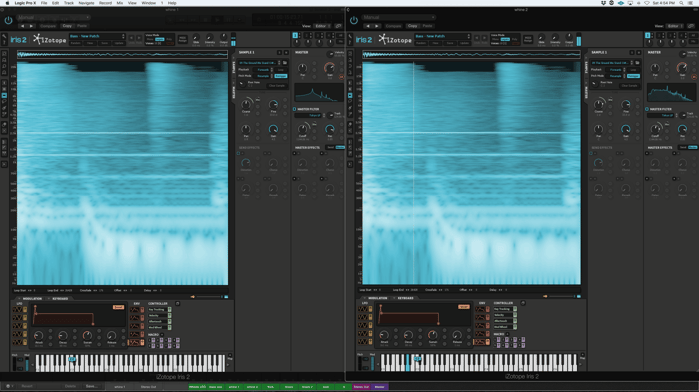Click the wrench settings icon left of Iris 2 logo, whine 1
This screenshot has width=699, height=392.
pyautogui.click(x=4, y=37)
